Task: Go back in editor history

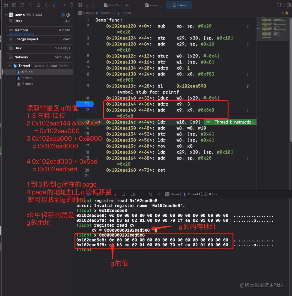Action: click(x=87, y=5)
